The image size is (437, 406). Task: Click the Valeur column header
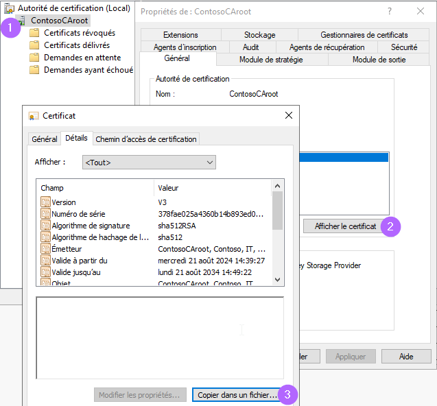[x=213, y=188]
